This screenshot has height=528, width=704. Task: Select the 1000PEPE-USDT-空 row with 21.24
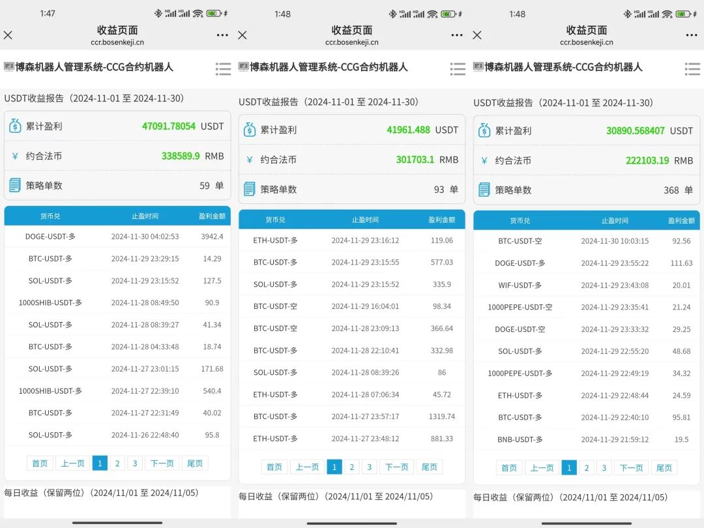(587, 307)
